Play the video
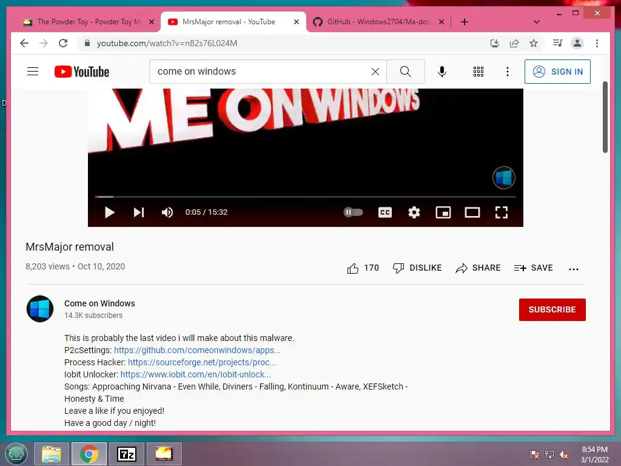 109,212
